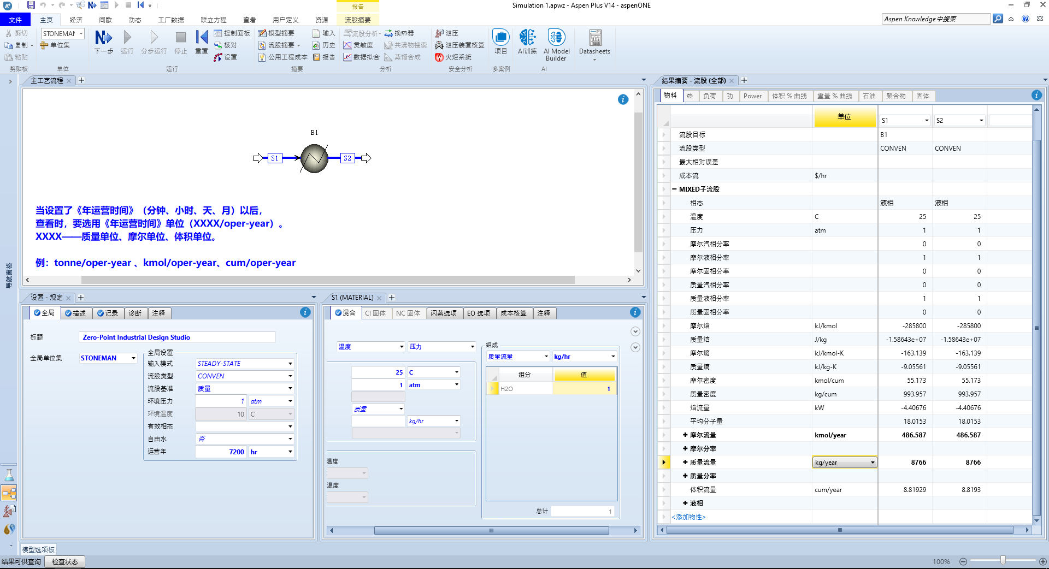Expand the liquid phase (液相) row

point(685,503)
